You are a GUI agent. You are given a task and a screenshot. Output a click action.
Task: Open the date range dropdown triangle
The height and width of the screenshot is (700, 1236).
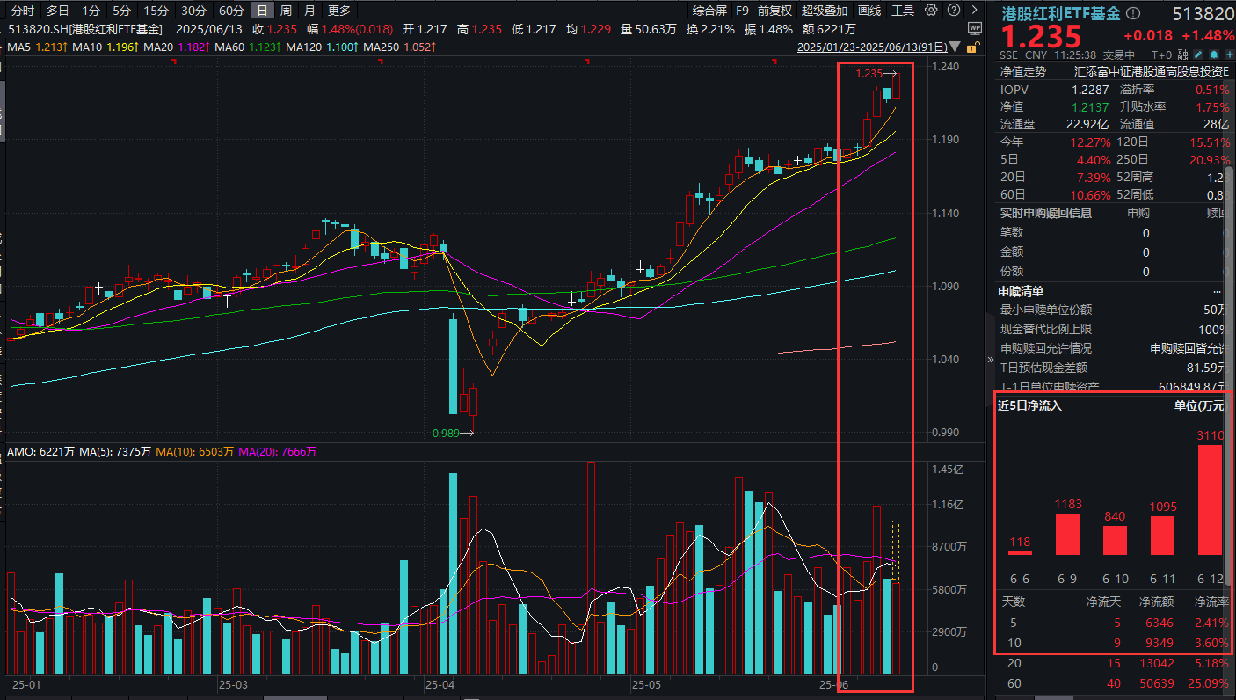point(956,47)
